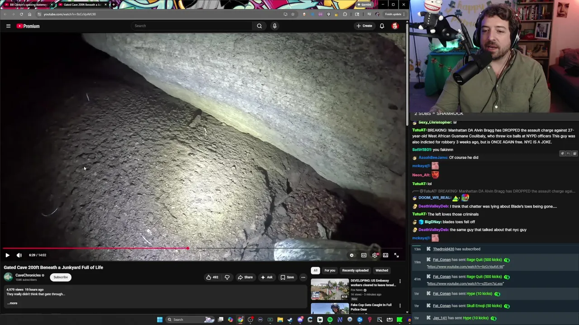Click DeathValleyDeb username on toes message
579x325 pixels.
(433, 206)
